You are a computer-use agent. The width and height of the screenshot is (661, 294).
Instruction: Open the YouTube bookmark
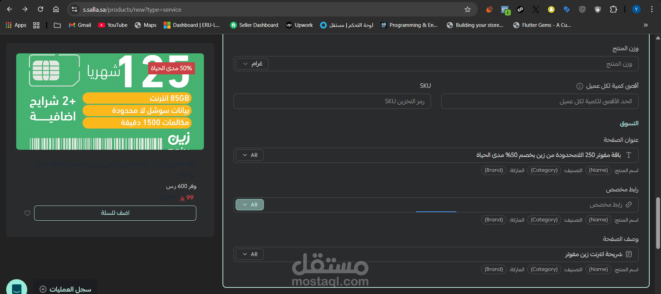pyautogui.click(x=113, y=25)
